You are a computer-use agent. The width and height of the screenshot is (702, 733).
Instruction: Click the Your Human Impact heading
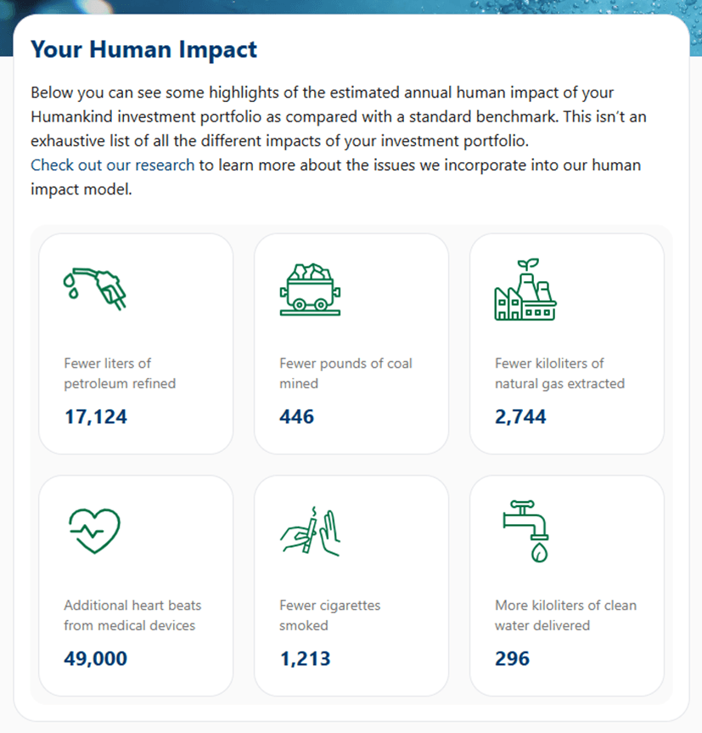[143, 49]
